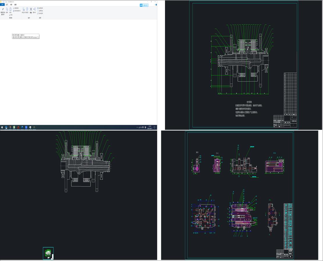Switch to the Share ribbon tab

click(x=11, y=5)
